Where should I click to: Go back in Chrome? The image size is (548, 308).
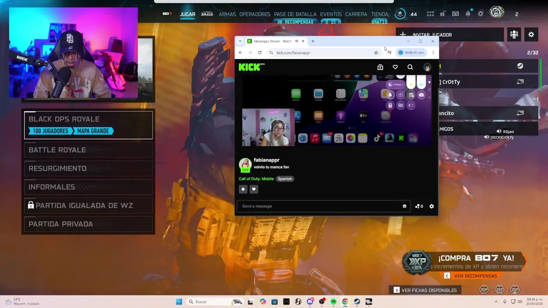pyautogui.click(x=240, y=53)
